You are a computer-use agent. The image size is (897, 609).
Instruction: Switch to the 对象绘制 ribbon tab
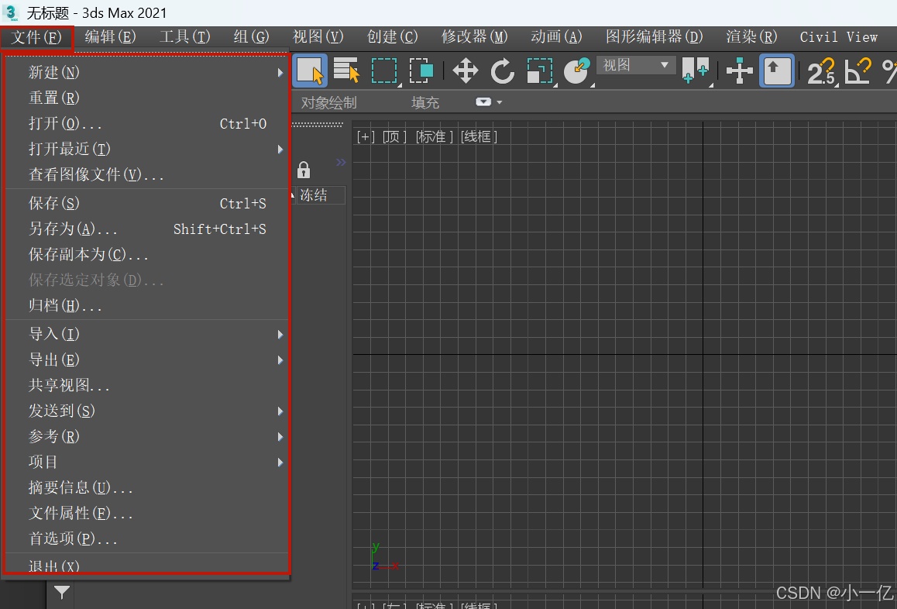329,103
